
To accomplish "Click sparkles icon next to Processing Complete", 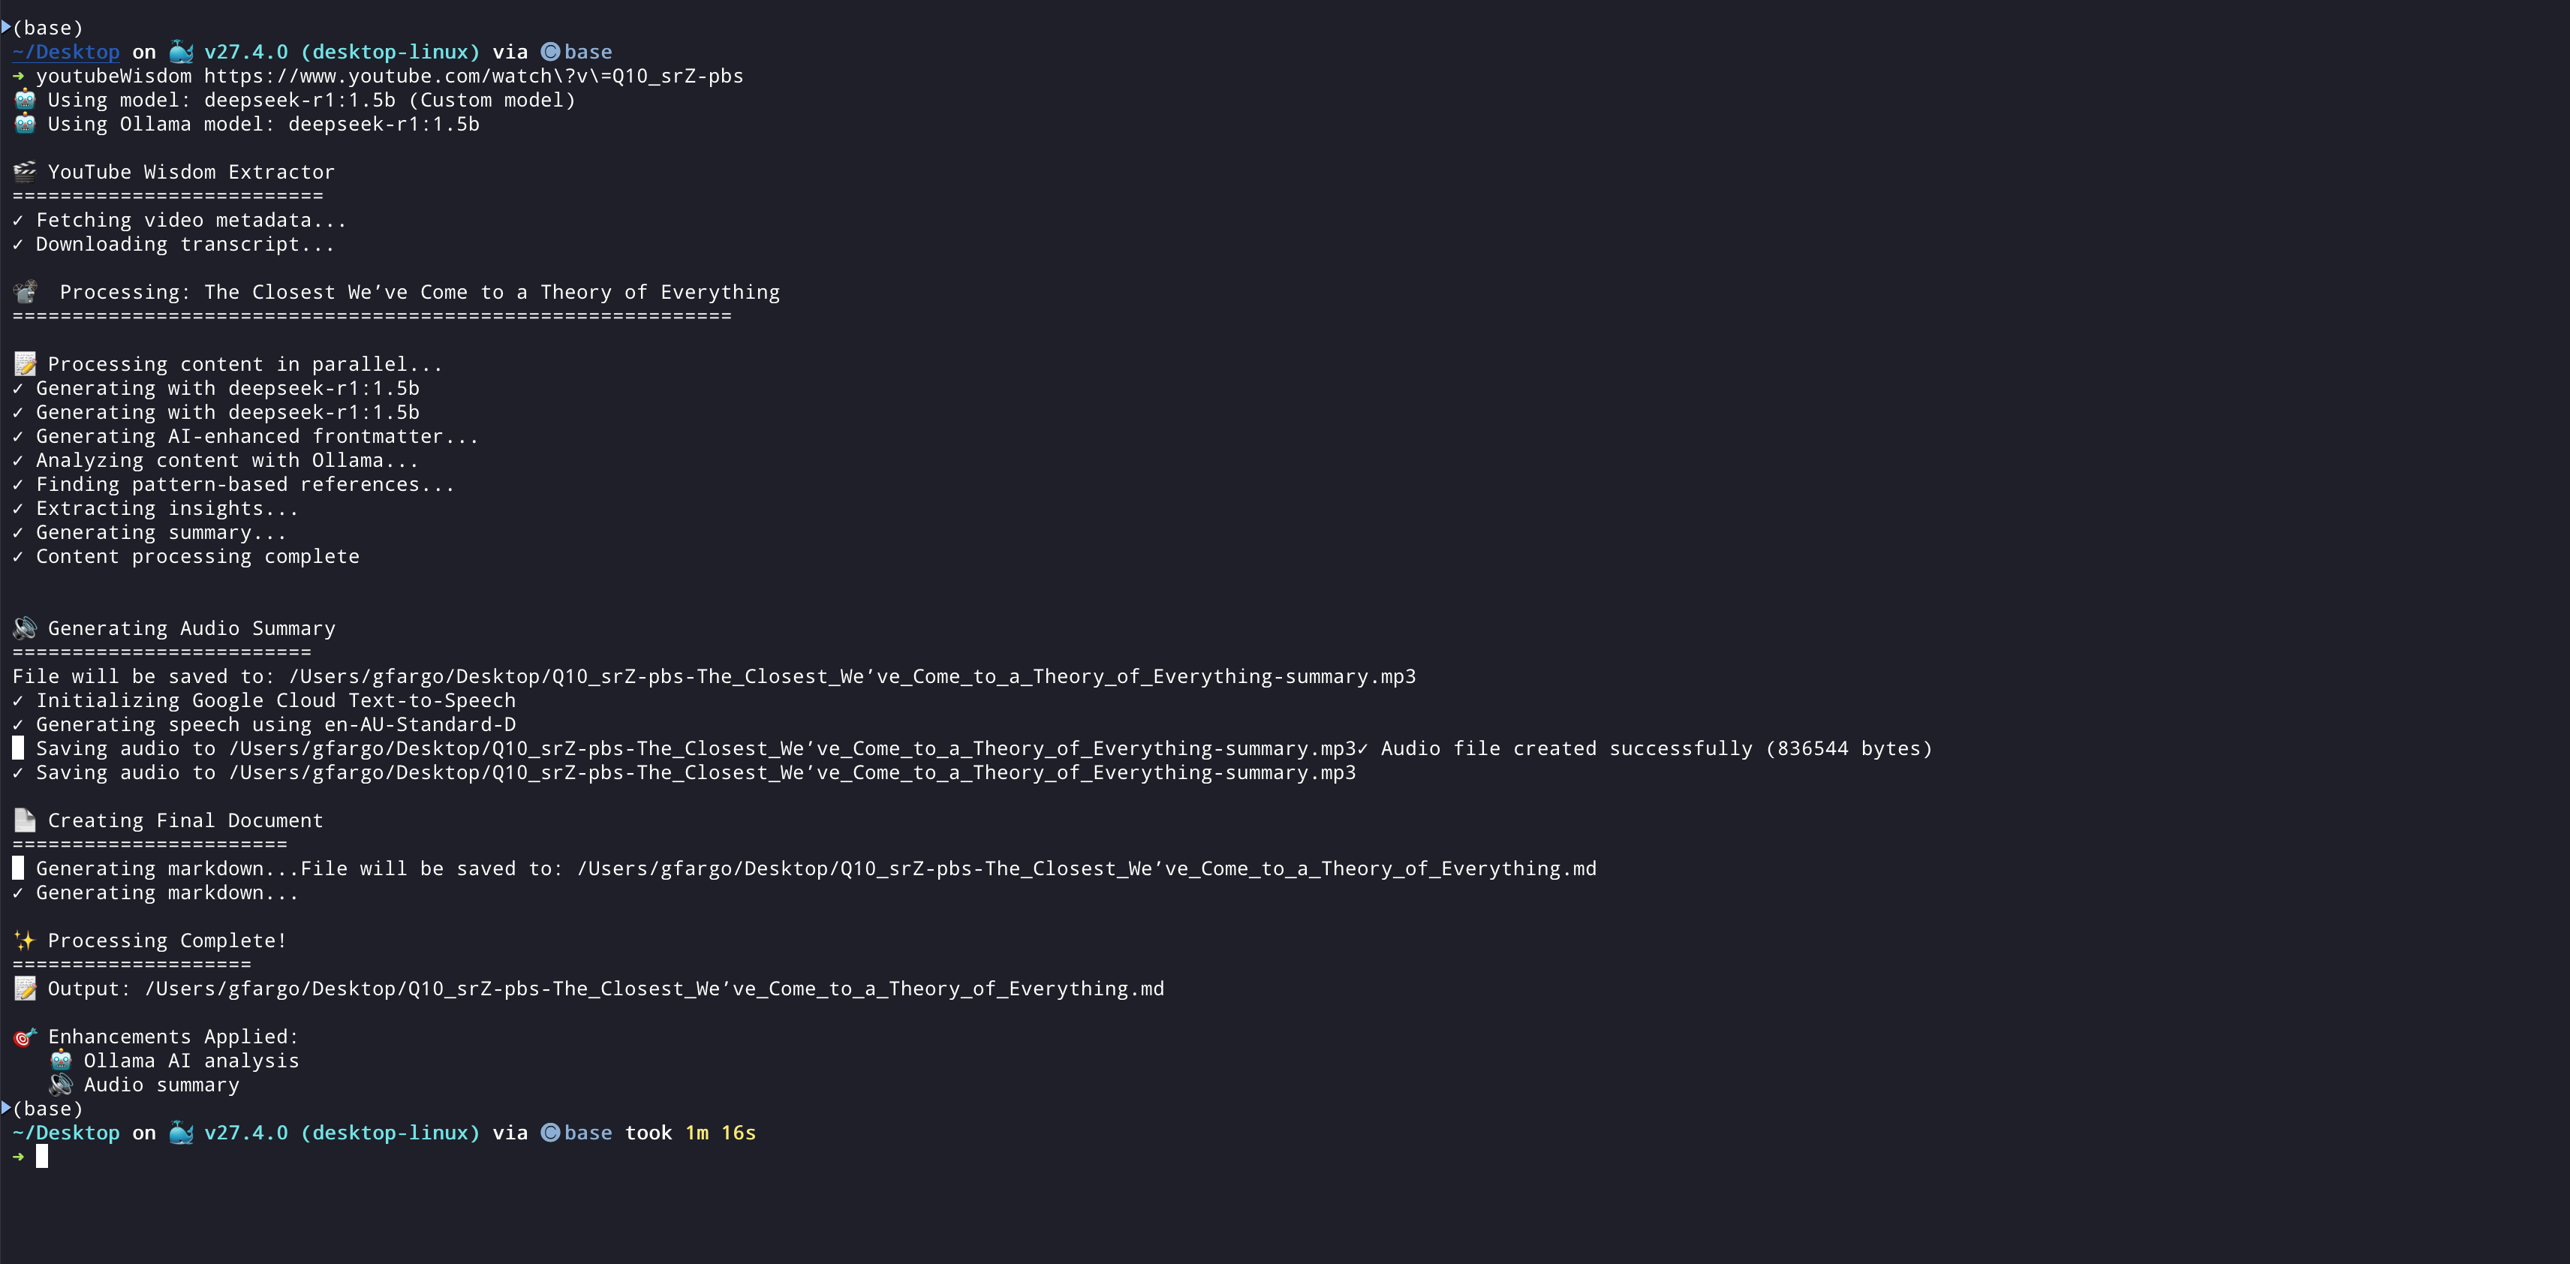I will coord(25,940).
